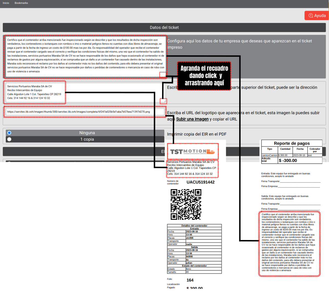Select the Ninguna radio option
This screenshot has width=329, height=293.
click(9, 133)
